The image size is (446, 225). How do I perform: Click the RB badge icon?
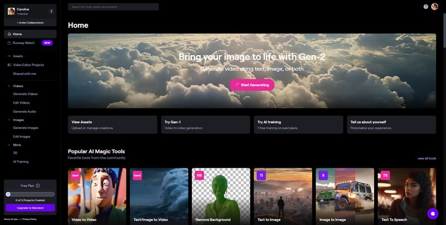coord(200,175)
